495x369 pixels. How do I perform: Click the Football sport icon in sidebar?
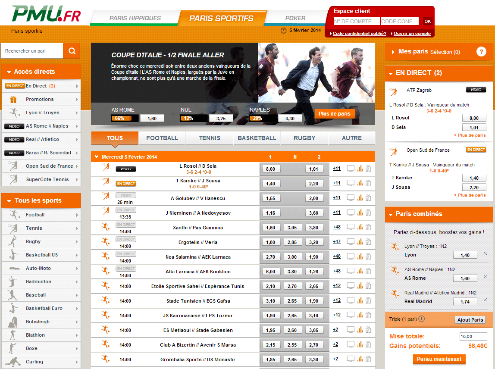(x=14, y=215)
